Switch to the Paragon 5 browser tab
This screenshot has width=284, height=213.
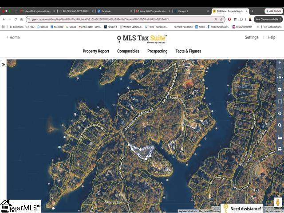[x=192, y=11]
